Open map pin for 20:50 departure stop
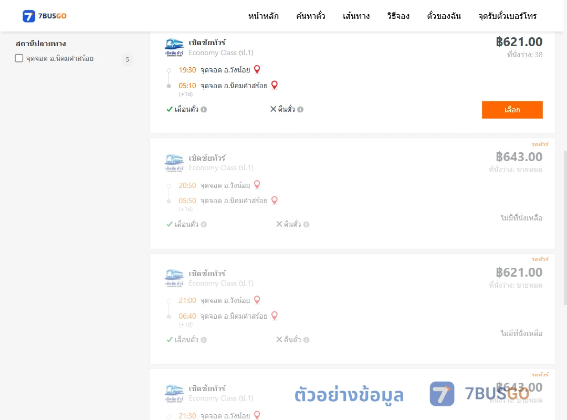 click(257, 184)
